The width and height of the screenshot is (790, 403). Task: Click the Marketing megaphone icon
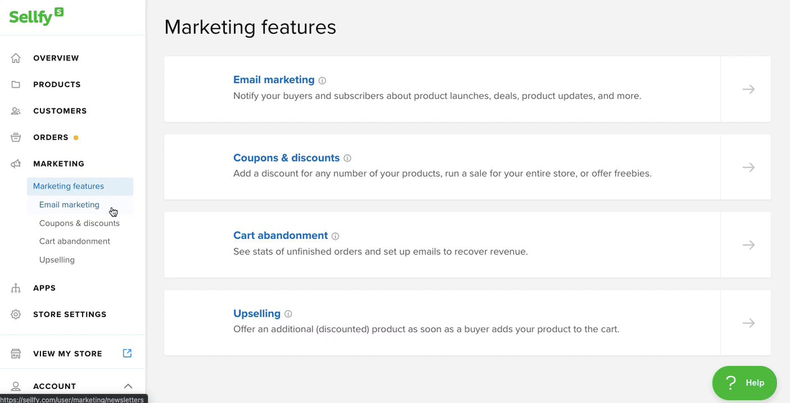point(16,163)
